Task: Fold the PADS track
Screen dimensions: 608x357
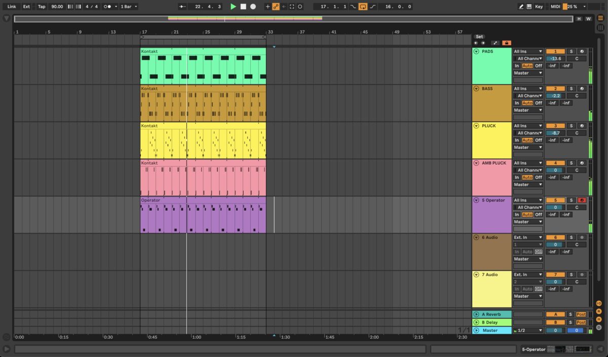Action: tap(476, 52)
